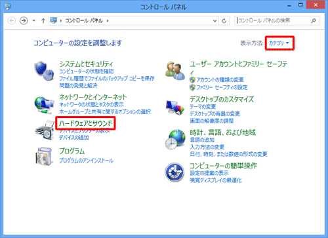Open ファミリー セーフティの設定 link

click(x=222, y=87)
